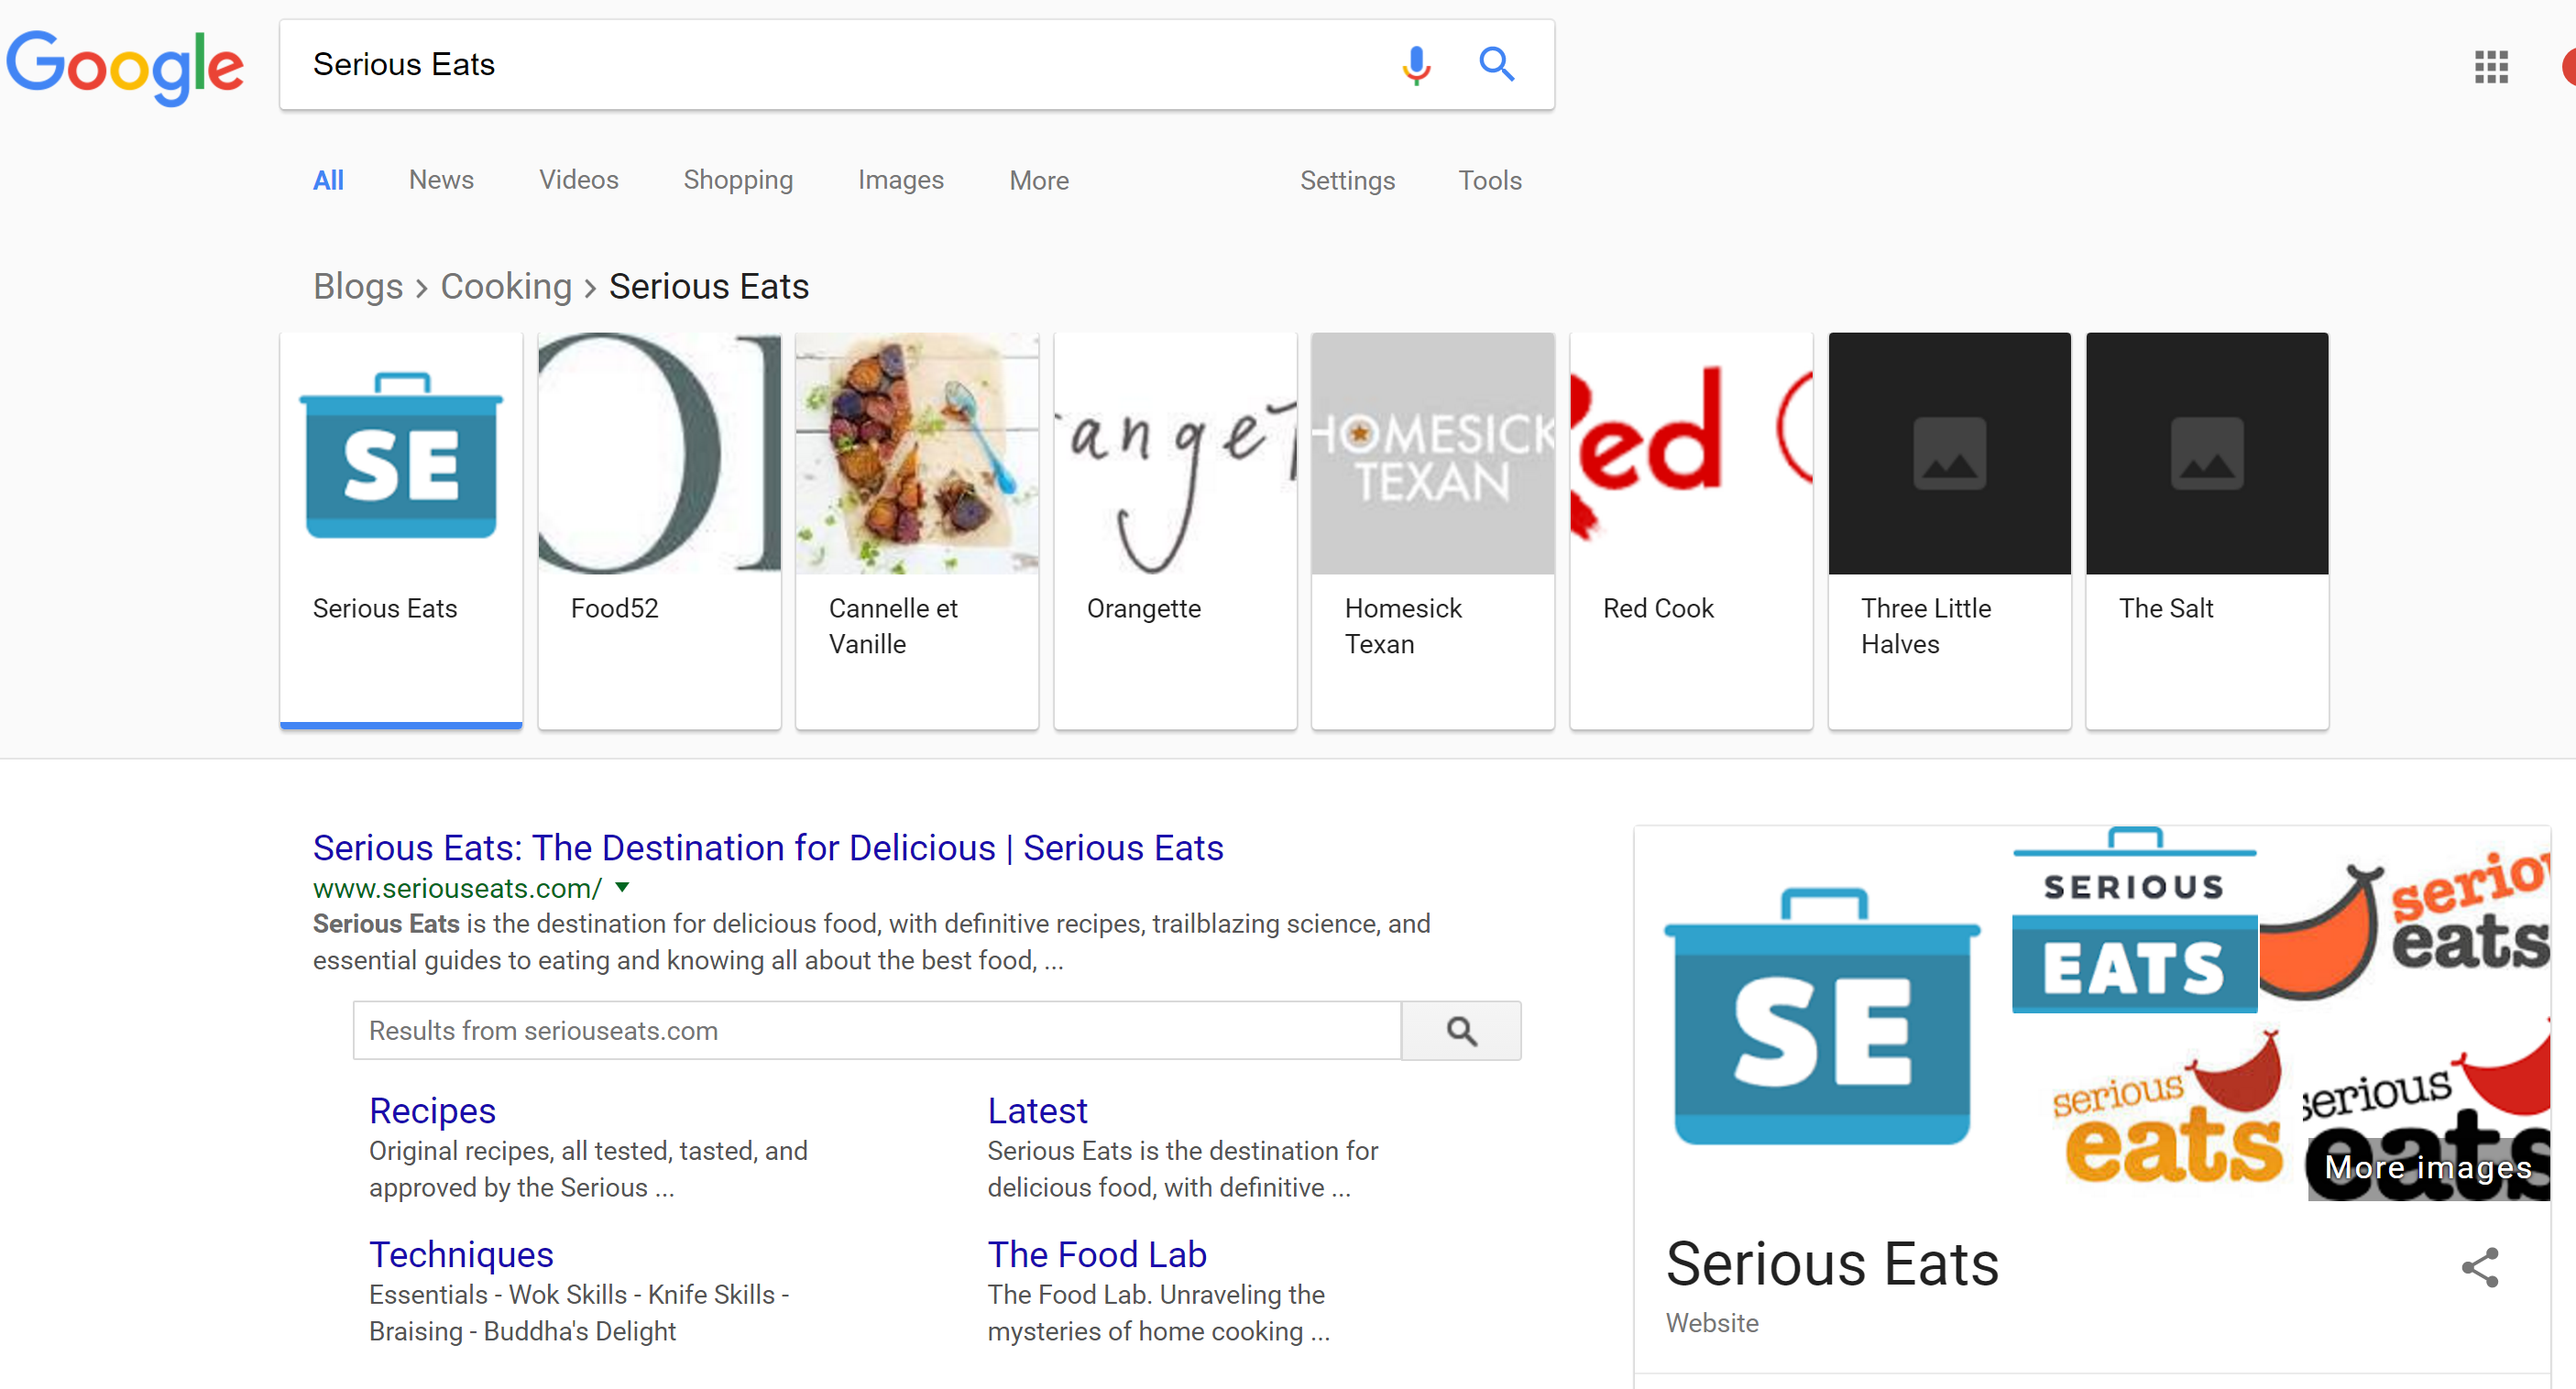Click the blue search magnifier icon

click(1496, 65)
